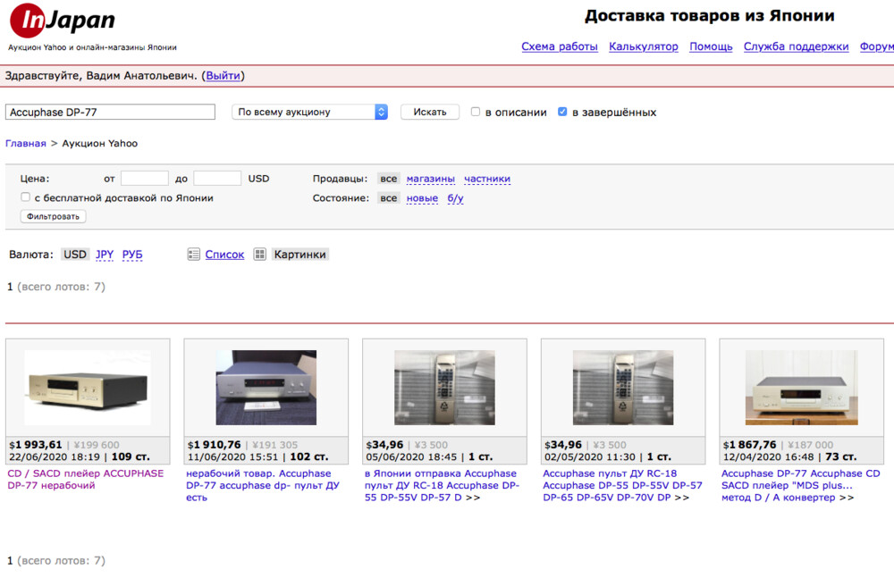The image size is (894, 586).
Task: Open the 'По всему аукциону' category dropdown
Action: tap(309, 112)
